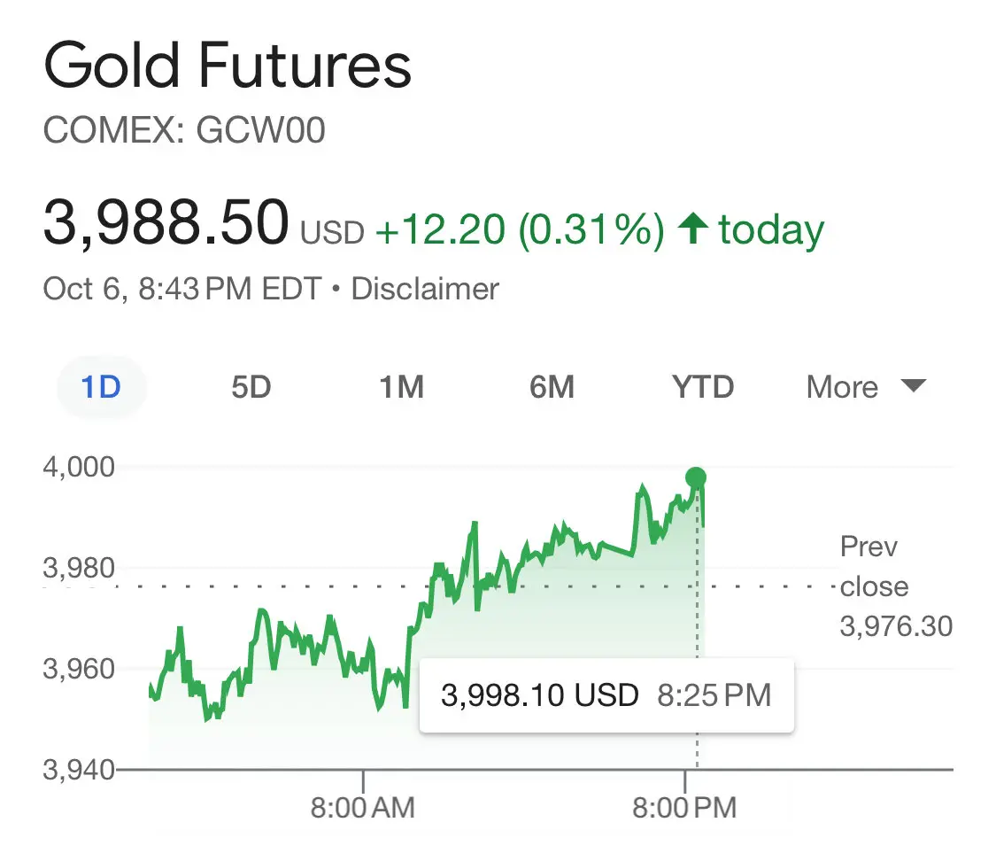Click the green up arrow icon
Image resolution: width=996 pixels, height=861 pixels.
coord(692,230)
